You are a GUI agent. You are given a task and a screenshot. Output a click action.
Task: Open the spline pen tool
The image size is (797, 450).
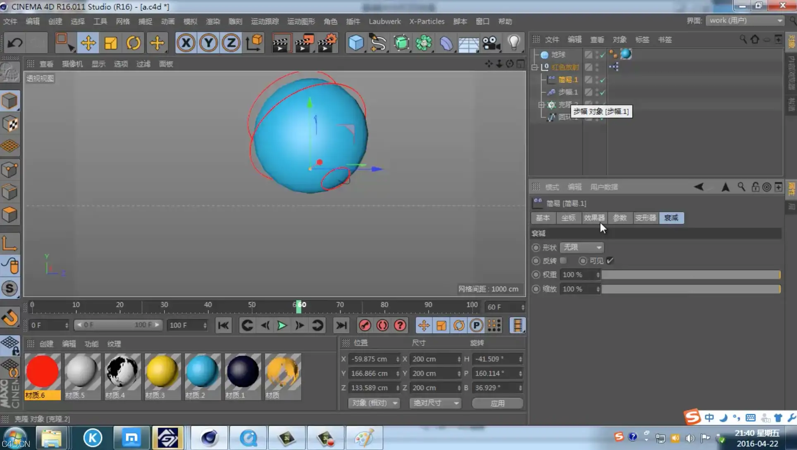click(378, 43)
